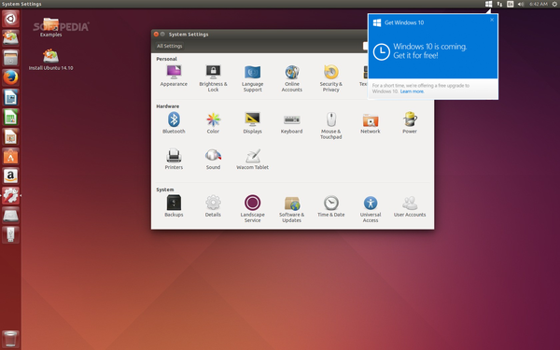Open Color settings
This screenshot has width=560, height=350.
click(x=213, y=123)
